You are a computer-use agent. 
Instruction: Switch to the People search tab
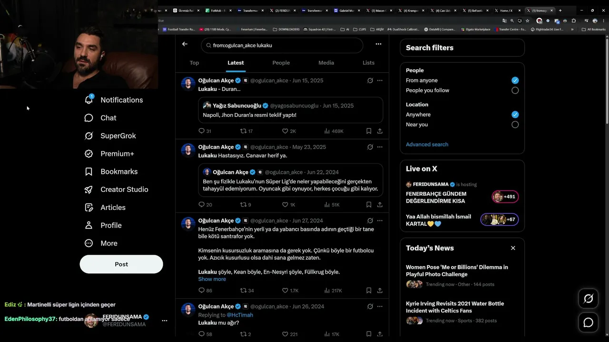(x=281, y=63)
